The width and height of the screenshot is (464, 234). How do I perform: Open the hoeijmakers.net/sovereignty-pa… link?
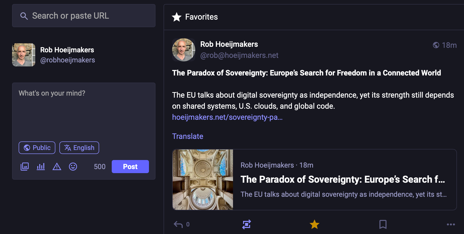pos(227,117)
